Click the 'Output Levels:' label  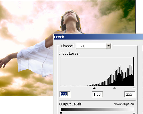[x=71, y=104]
